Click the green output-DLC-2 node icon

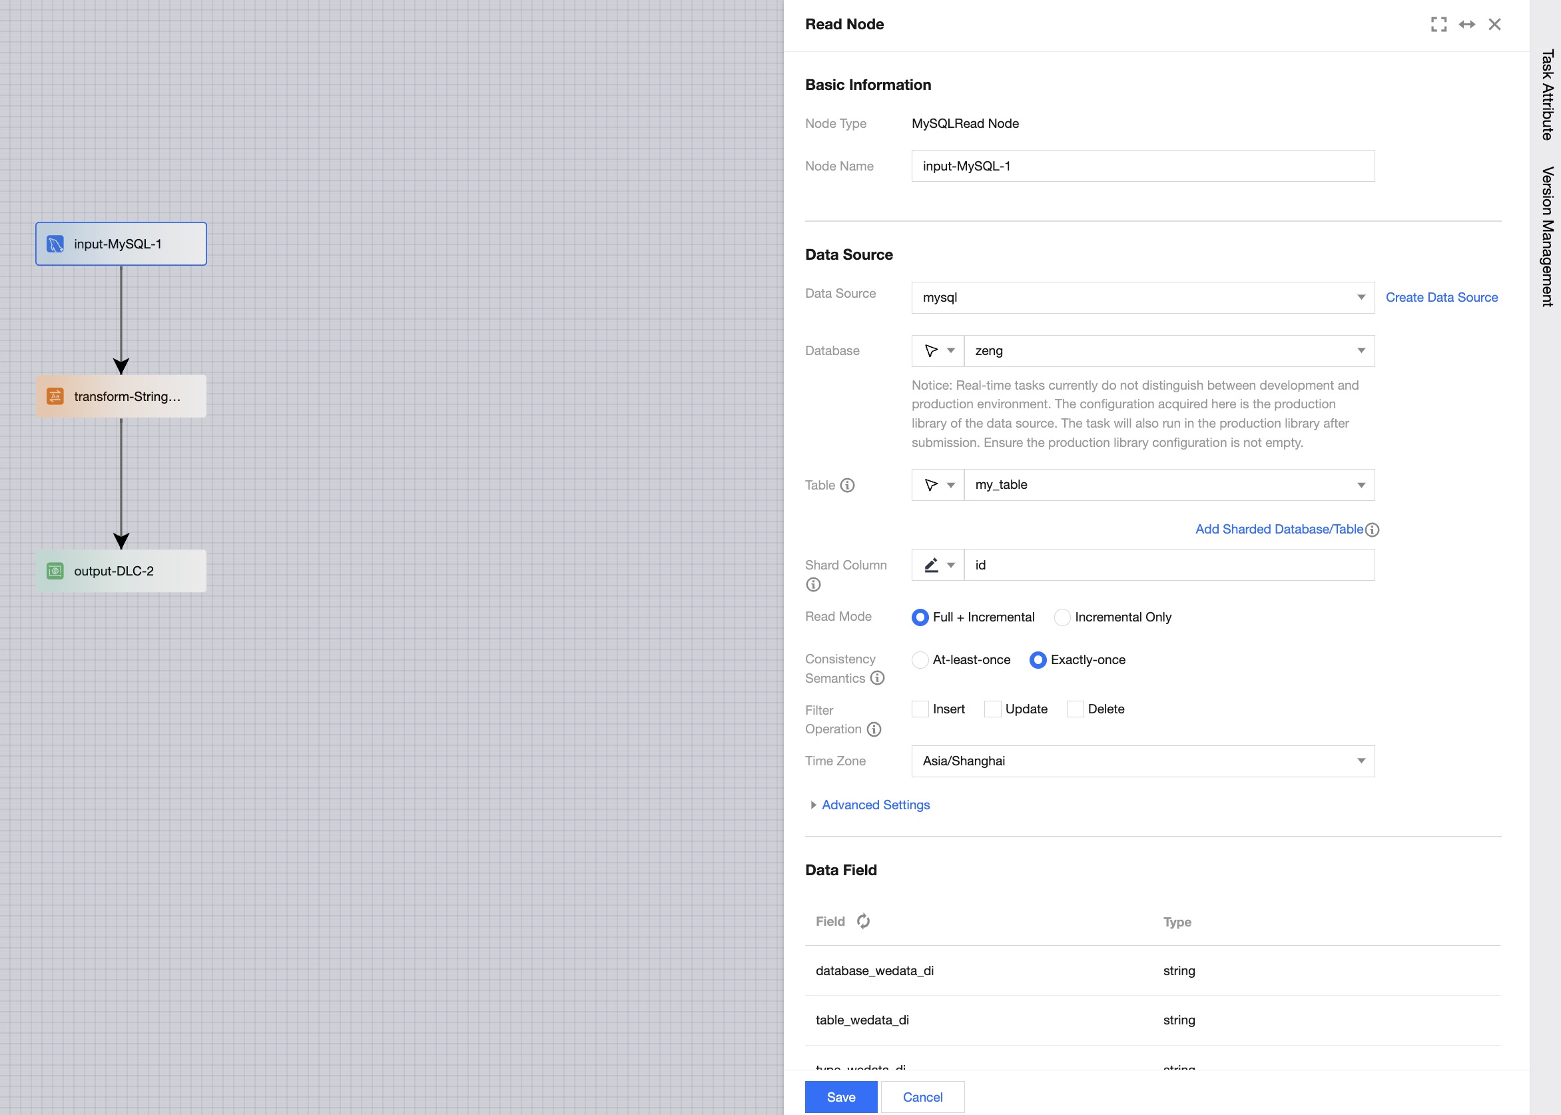click(x=55, y=571)
